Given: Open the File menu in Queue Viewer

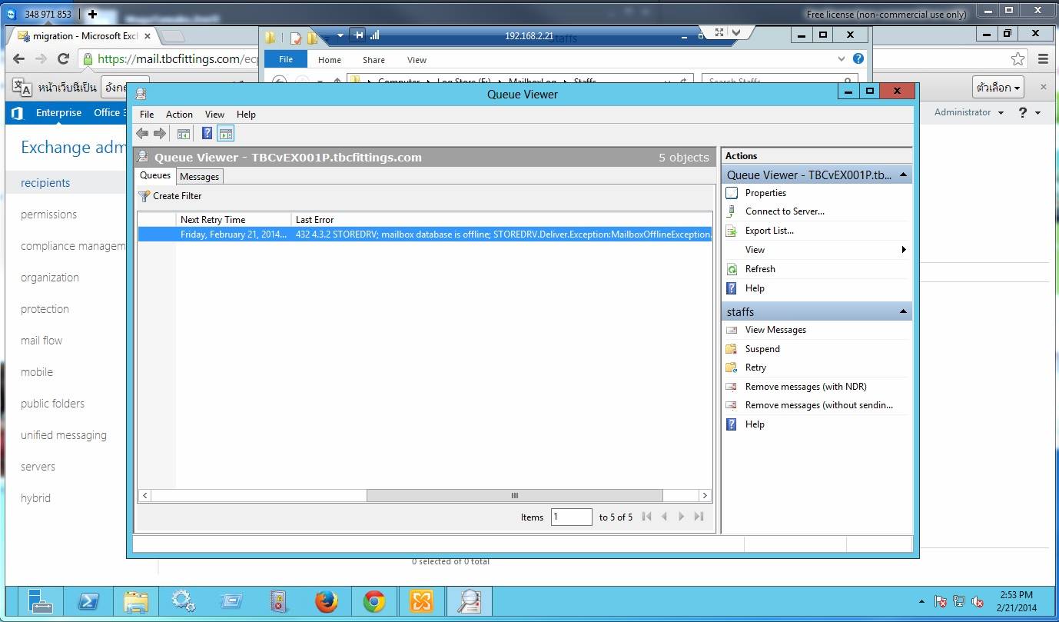Looking at the screenshot, I should 147,115.
